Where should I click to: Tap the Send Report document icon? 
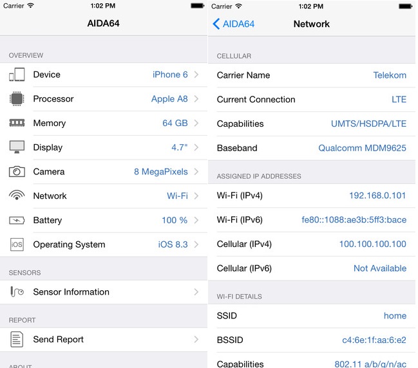coord(17,339)
